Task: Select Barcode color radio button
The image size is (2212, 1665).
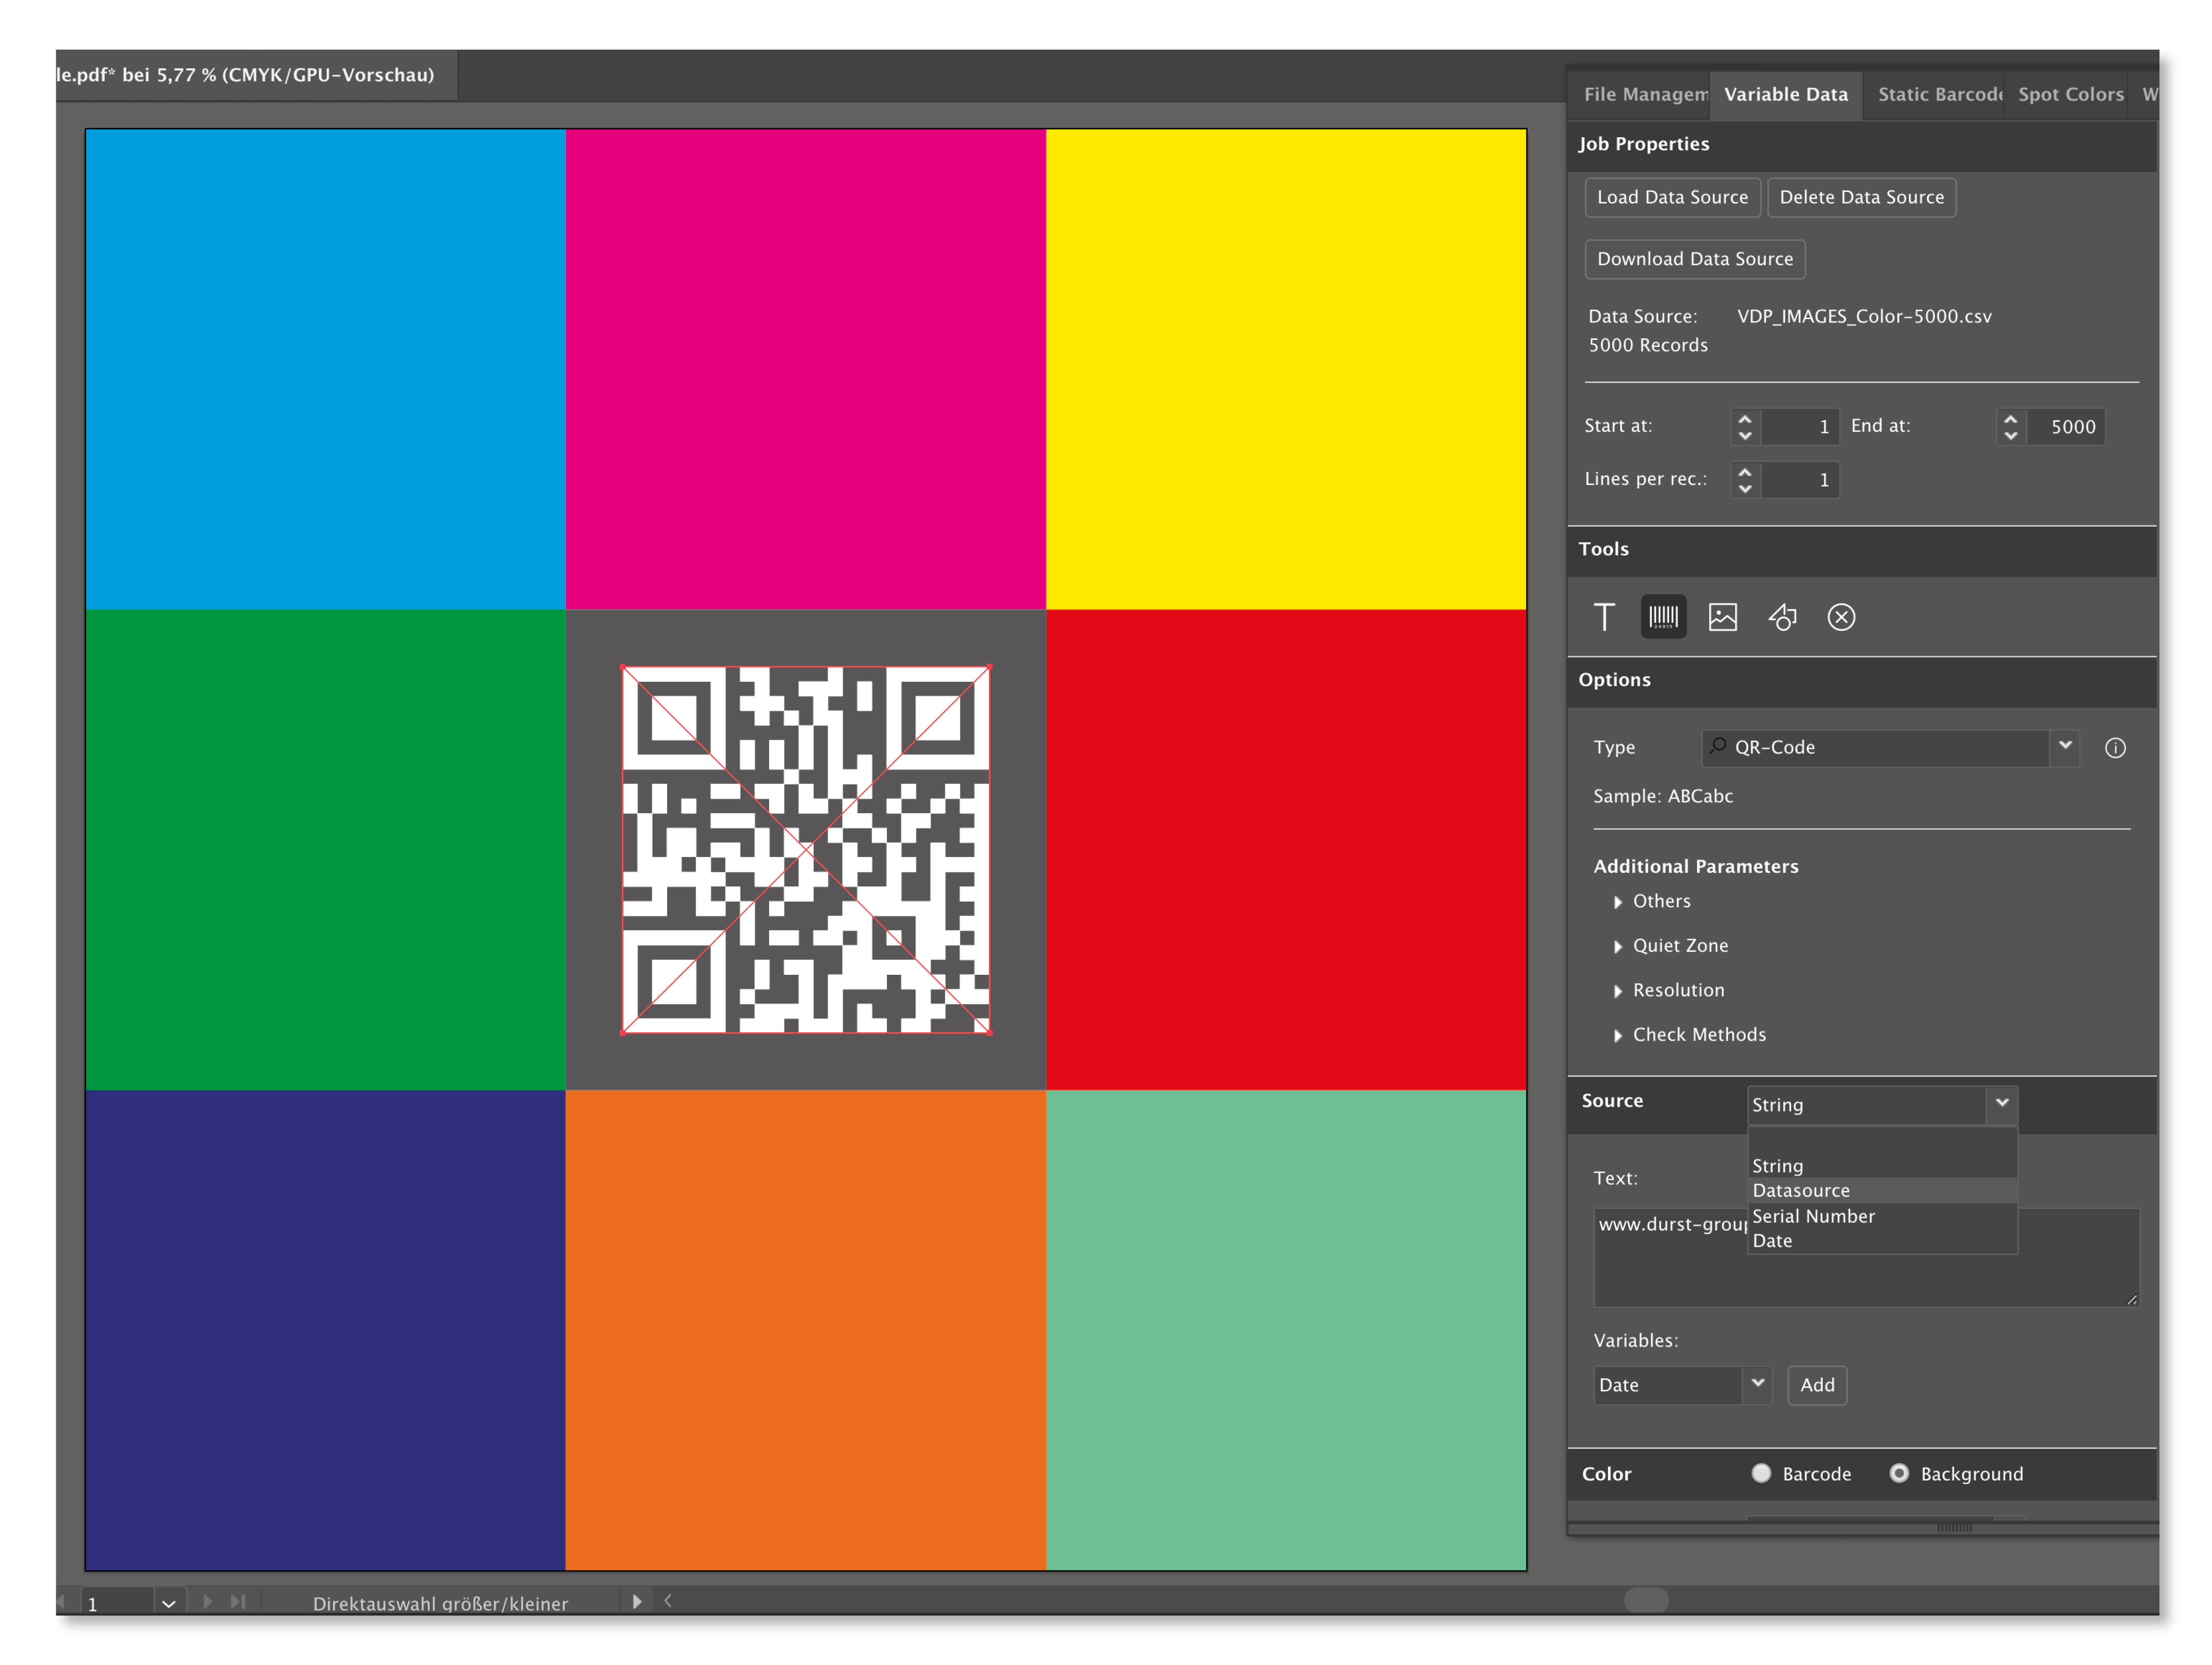Action: [1761, 1473]
